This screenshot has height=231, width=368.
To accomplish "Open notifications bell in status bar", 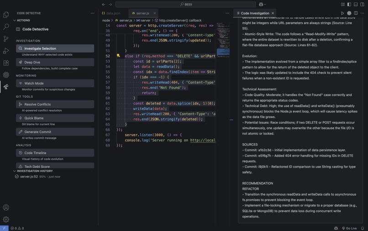I will (363, 228).
